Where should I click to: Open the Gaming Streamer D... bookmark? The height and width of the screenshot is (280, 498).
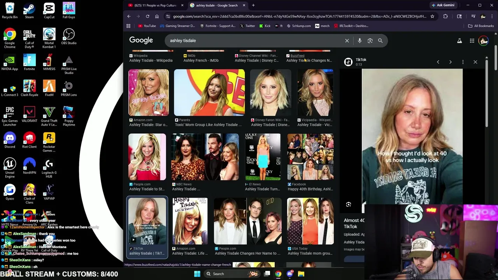tap(177, 26)
